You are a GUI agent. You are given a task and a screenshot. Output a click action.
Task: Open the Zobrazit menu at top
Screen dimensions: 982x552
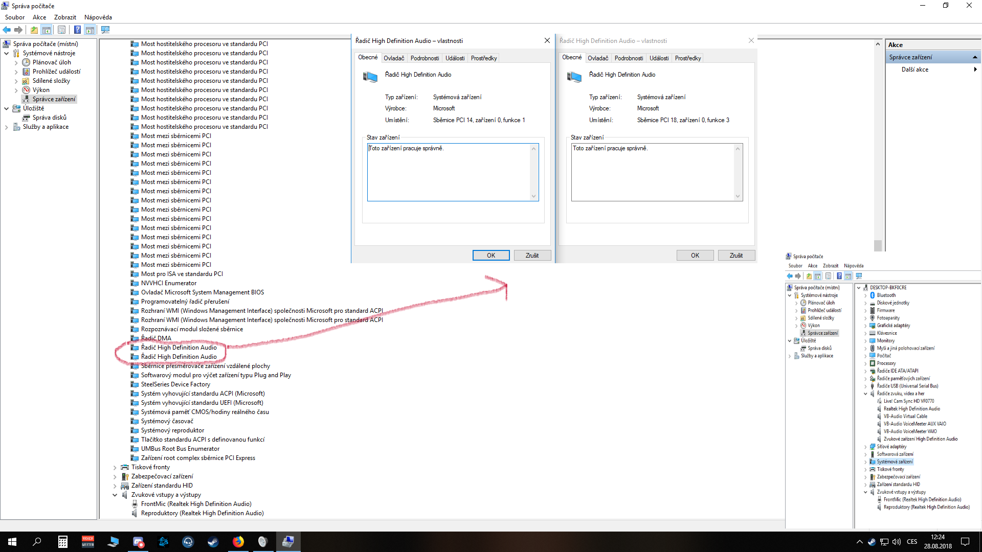coord(65,17)
